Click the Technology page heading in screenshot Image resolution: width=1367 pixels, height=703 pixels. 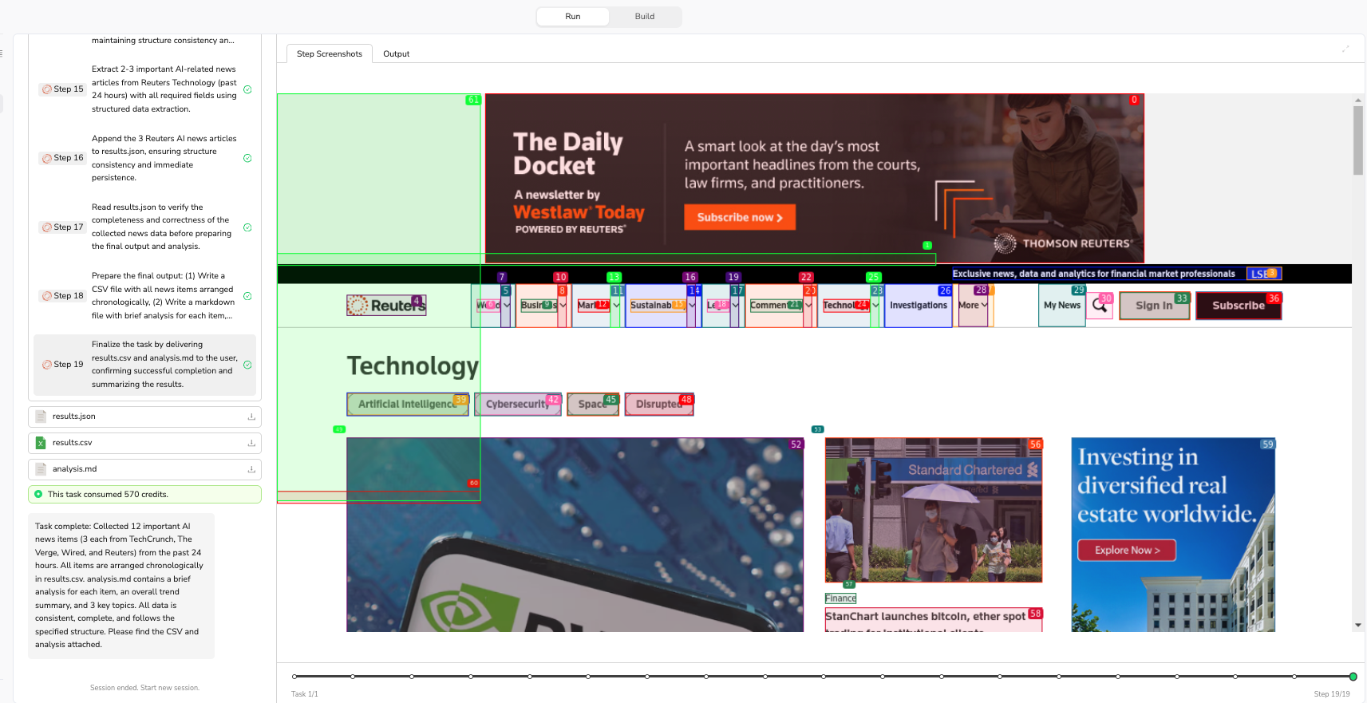pos(413,365)
